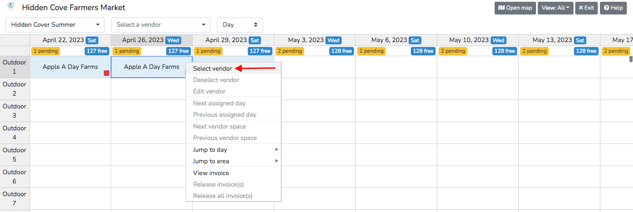Change the Day view selector
Viewport: 633px width, 212px height.
tap(240, 25)
